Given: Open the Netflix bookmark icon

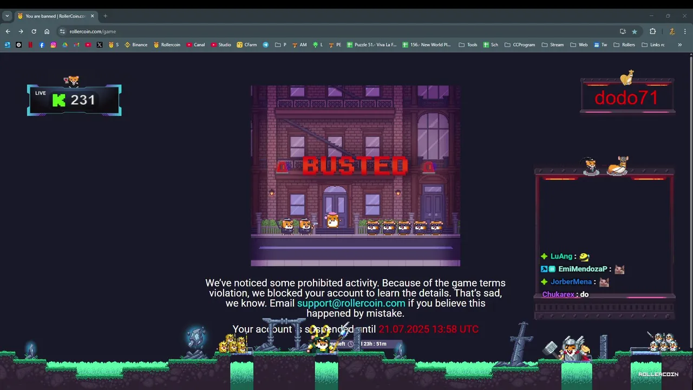Looking at the screenshot, I should (30, 45).
